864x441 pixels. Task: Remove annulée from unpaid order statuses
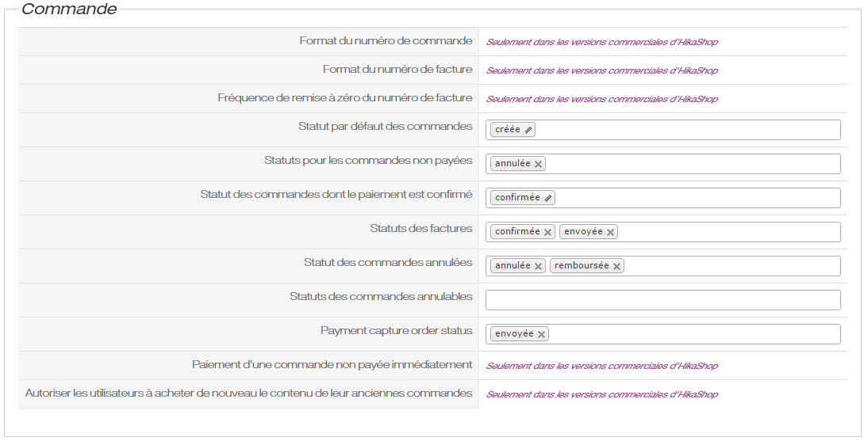click(538, 164)
